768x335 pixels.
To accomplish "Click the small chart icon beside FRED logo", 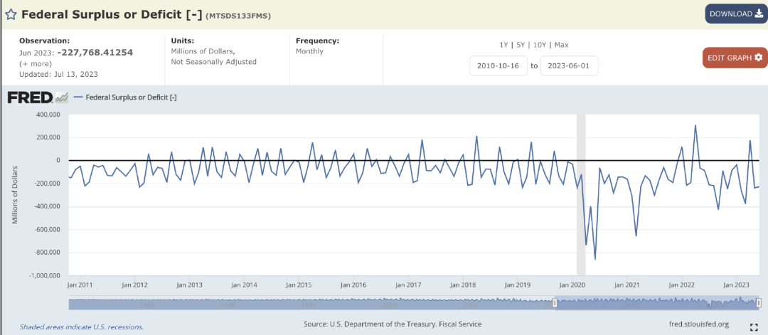I will [62, 97].
